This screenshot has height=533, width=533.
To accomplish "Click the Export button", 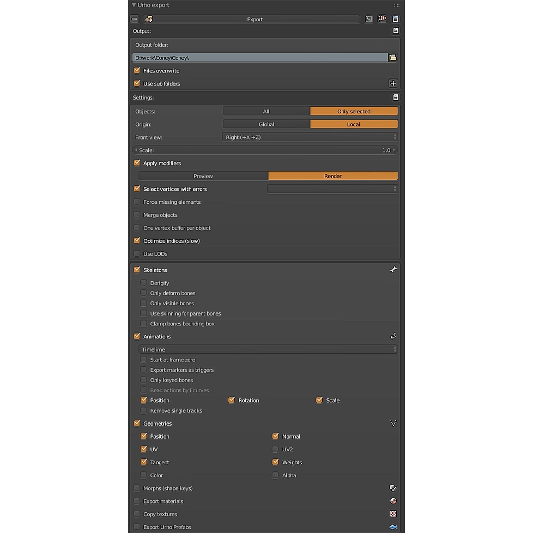I will [x=255, y=20].
